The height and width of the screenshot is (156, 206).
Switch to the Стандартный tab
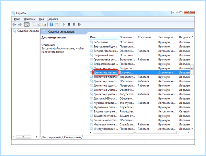point(72,137)
